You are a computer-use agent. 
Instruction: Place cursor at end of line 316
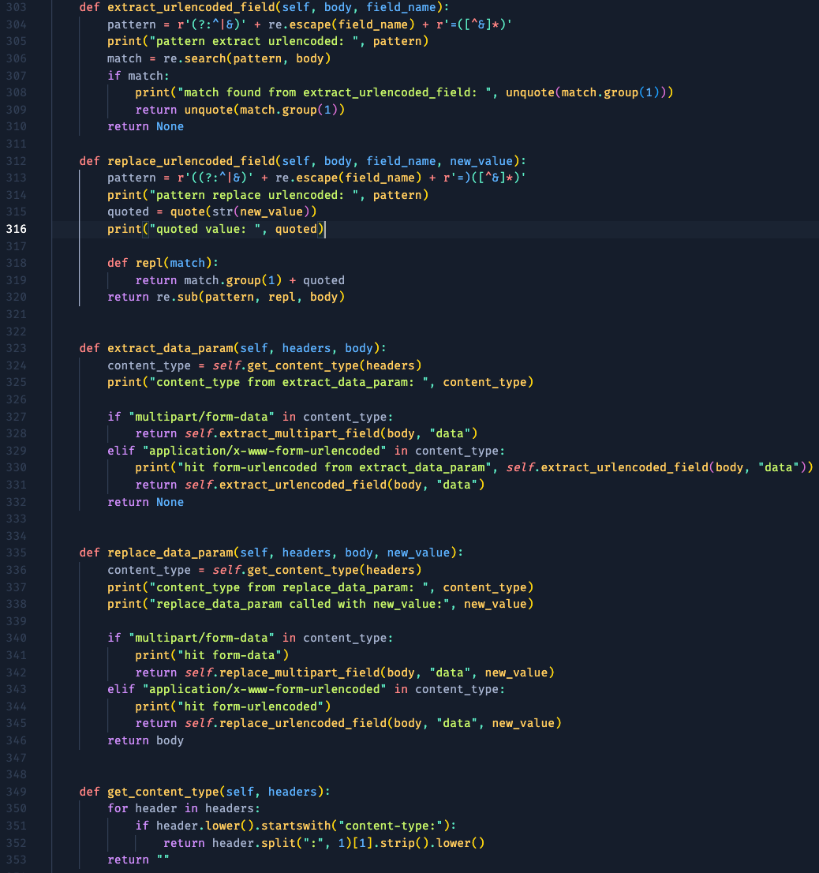point(325,229)
